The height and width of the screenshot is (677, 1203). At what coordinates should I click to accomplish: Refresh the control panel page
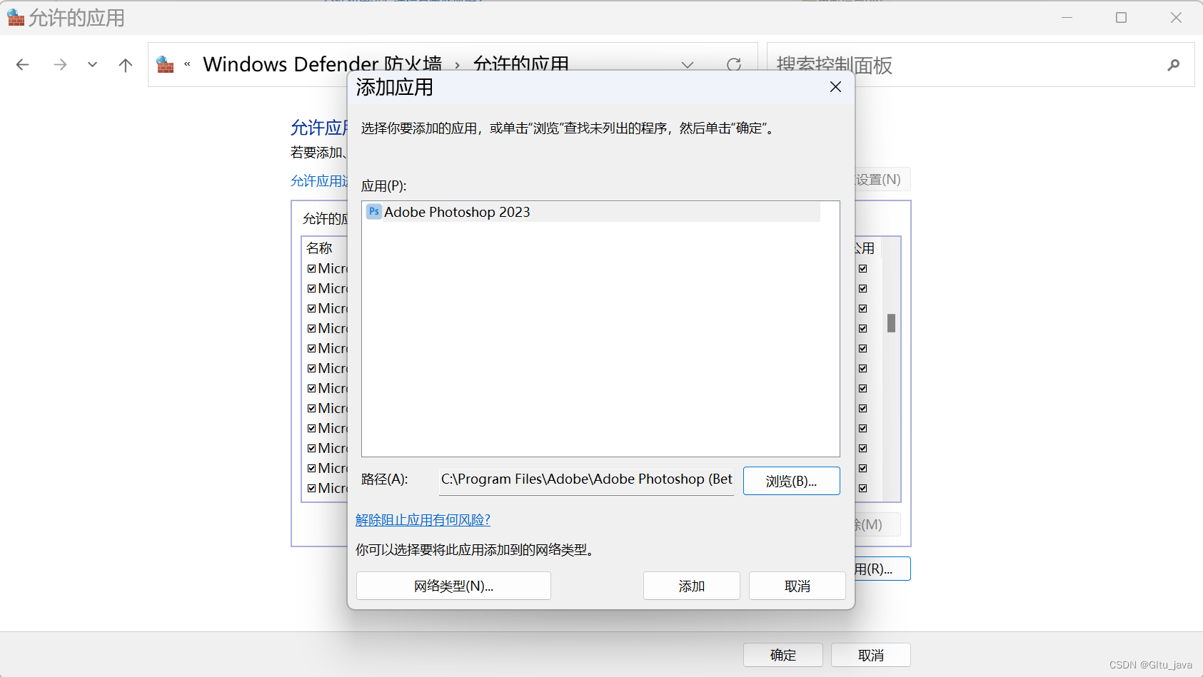click(734, 65)
